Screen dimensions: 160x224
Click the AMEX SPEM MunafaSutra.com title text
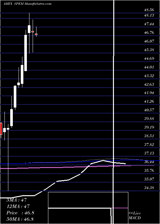tap(27, 4)
